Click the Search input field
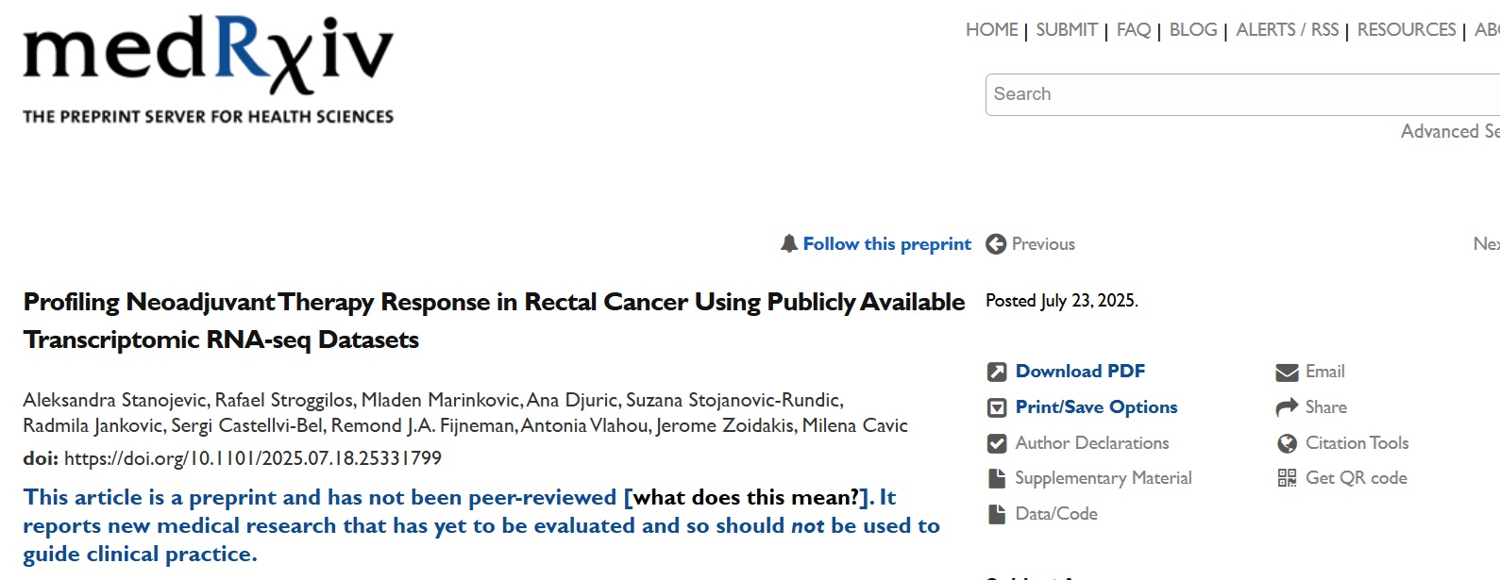Screen dimensions: 1500x580 (x=1227, y=94)
